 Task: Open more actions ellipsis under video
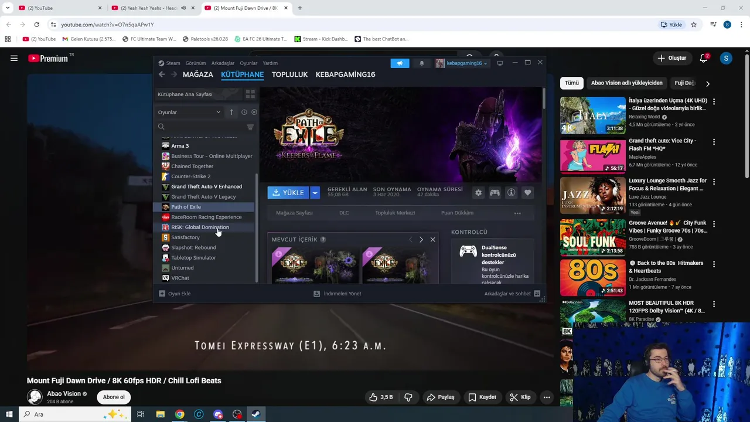[547, 397]
